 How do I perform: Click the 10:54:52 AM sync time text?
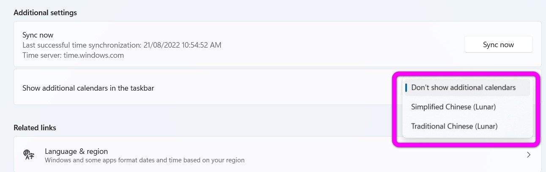pos(203,45)
